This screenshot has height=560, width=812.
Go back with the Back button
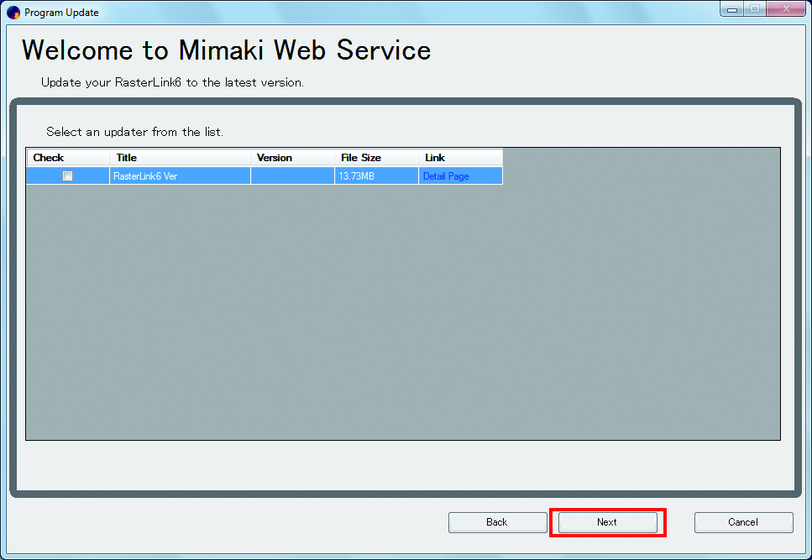(x=497, y=522)
